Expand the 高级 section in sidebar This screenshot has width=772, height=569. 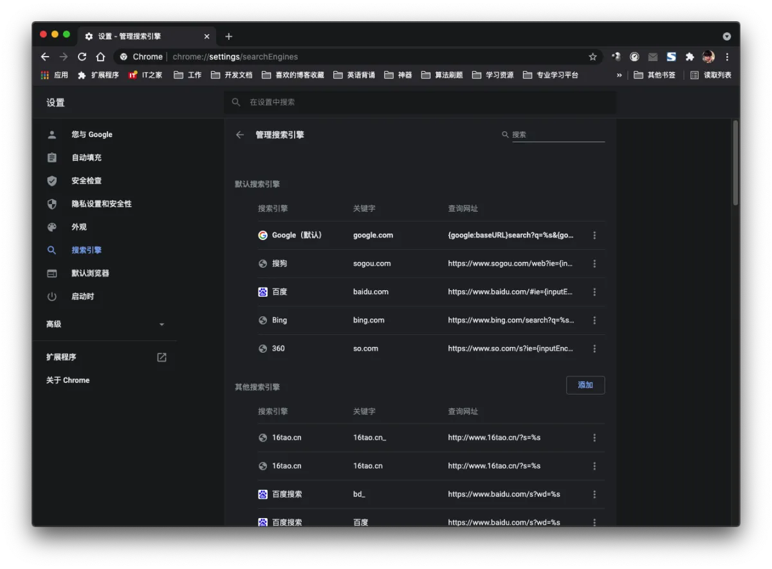point(161,324)
